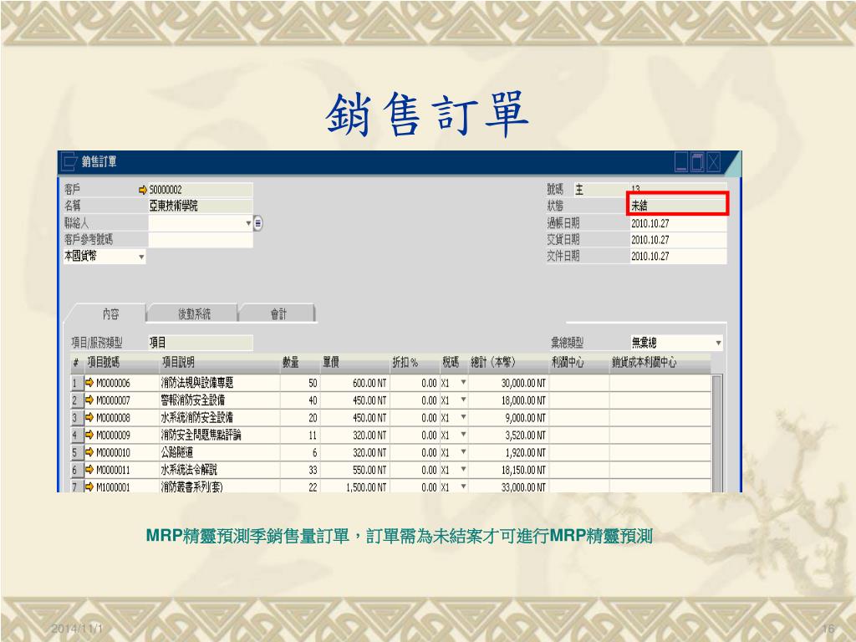The width and height of the screenshot is (856, 642).
Task: Click the quantity cell showing 33
Action: (x=300, y=470)
